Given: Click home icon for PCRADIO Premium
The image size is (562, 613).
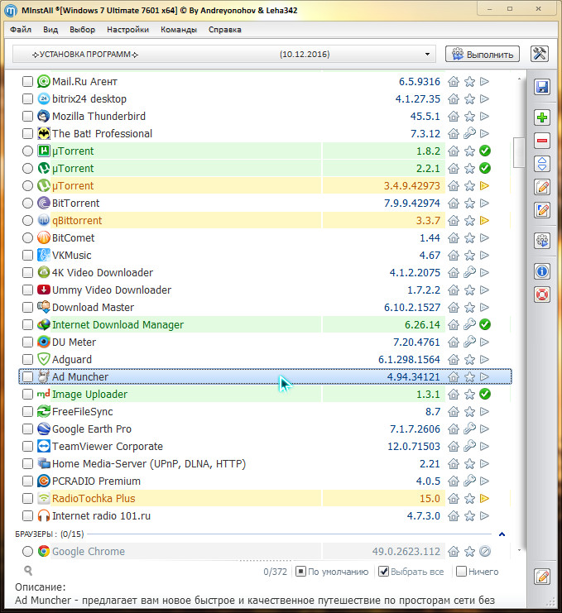Looking at the screenshot, I should pyautogui.click(x=454, y=481).
